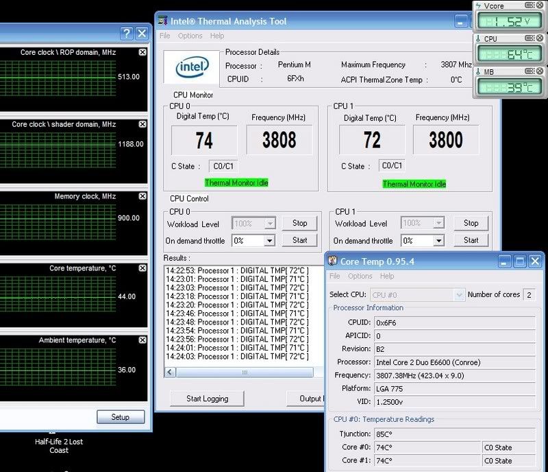The width and height of the screenshot is (548, 472).
Task: Close the Ambient temperature graph
Action: (142, 340)
